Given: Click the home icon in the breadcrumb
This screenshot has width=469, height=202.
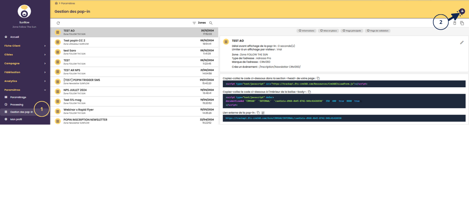Looking at the screenshot, I should click(x=56, y=3).
